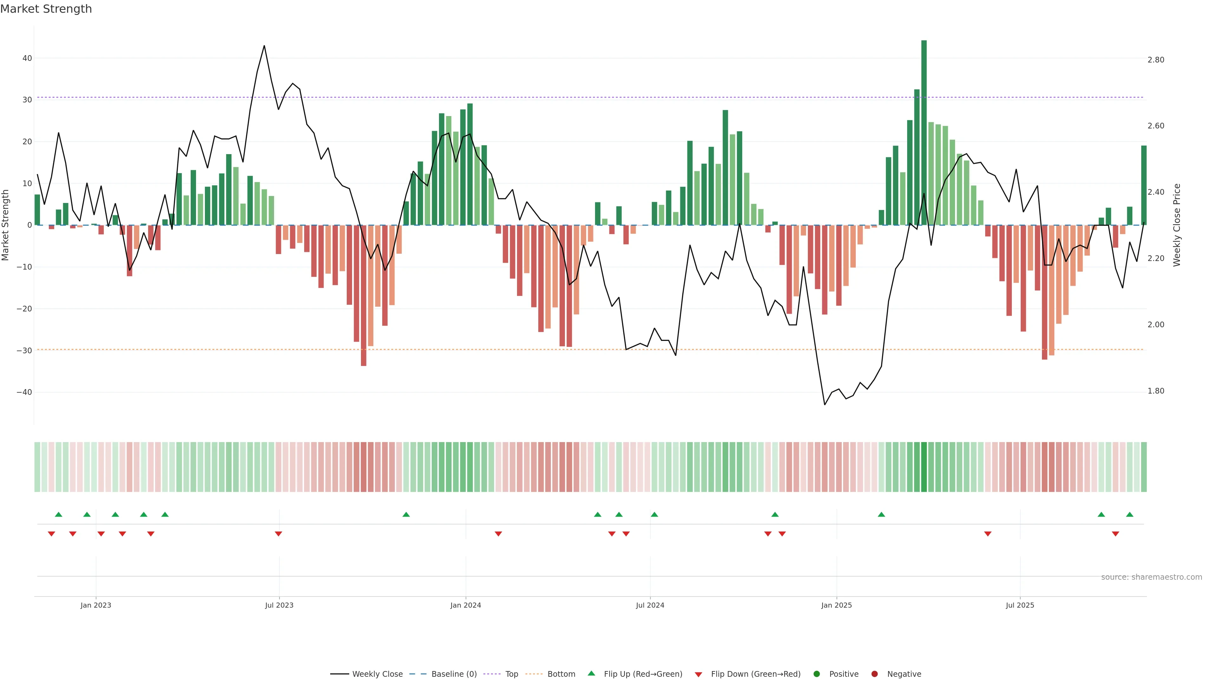This screenshot has width=1218, height=685.
Task: Click the red flip-down marker at Jul 2023
Action: [278, 534]
